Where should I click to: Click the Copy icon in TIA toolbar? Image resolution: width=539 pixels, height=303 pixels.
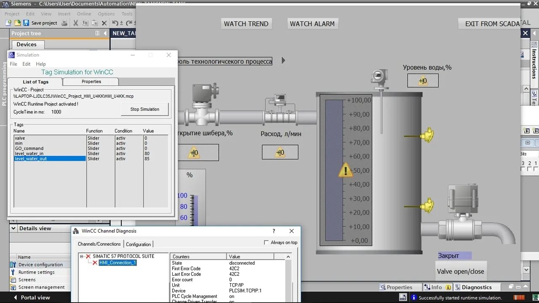(x=85, y=23)
